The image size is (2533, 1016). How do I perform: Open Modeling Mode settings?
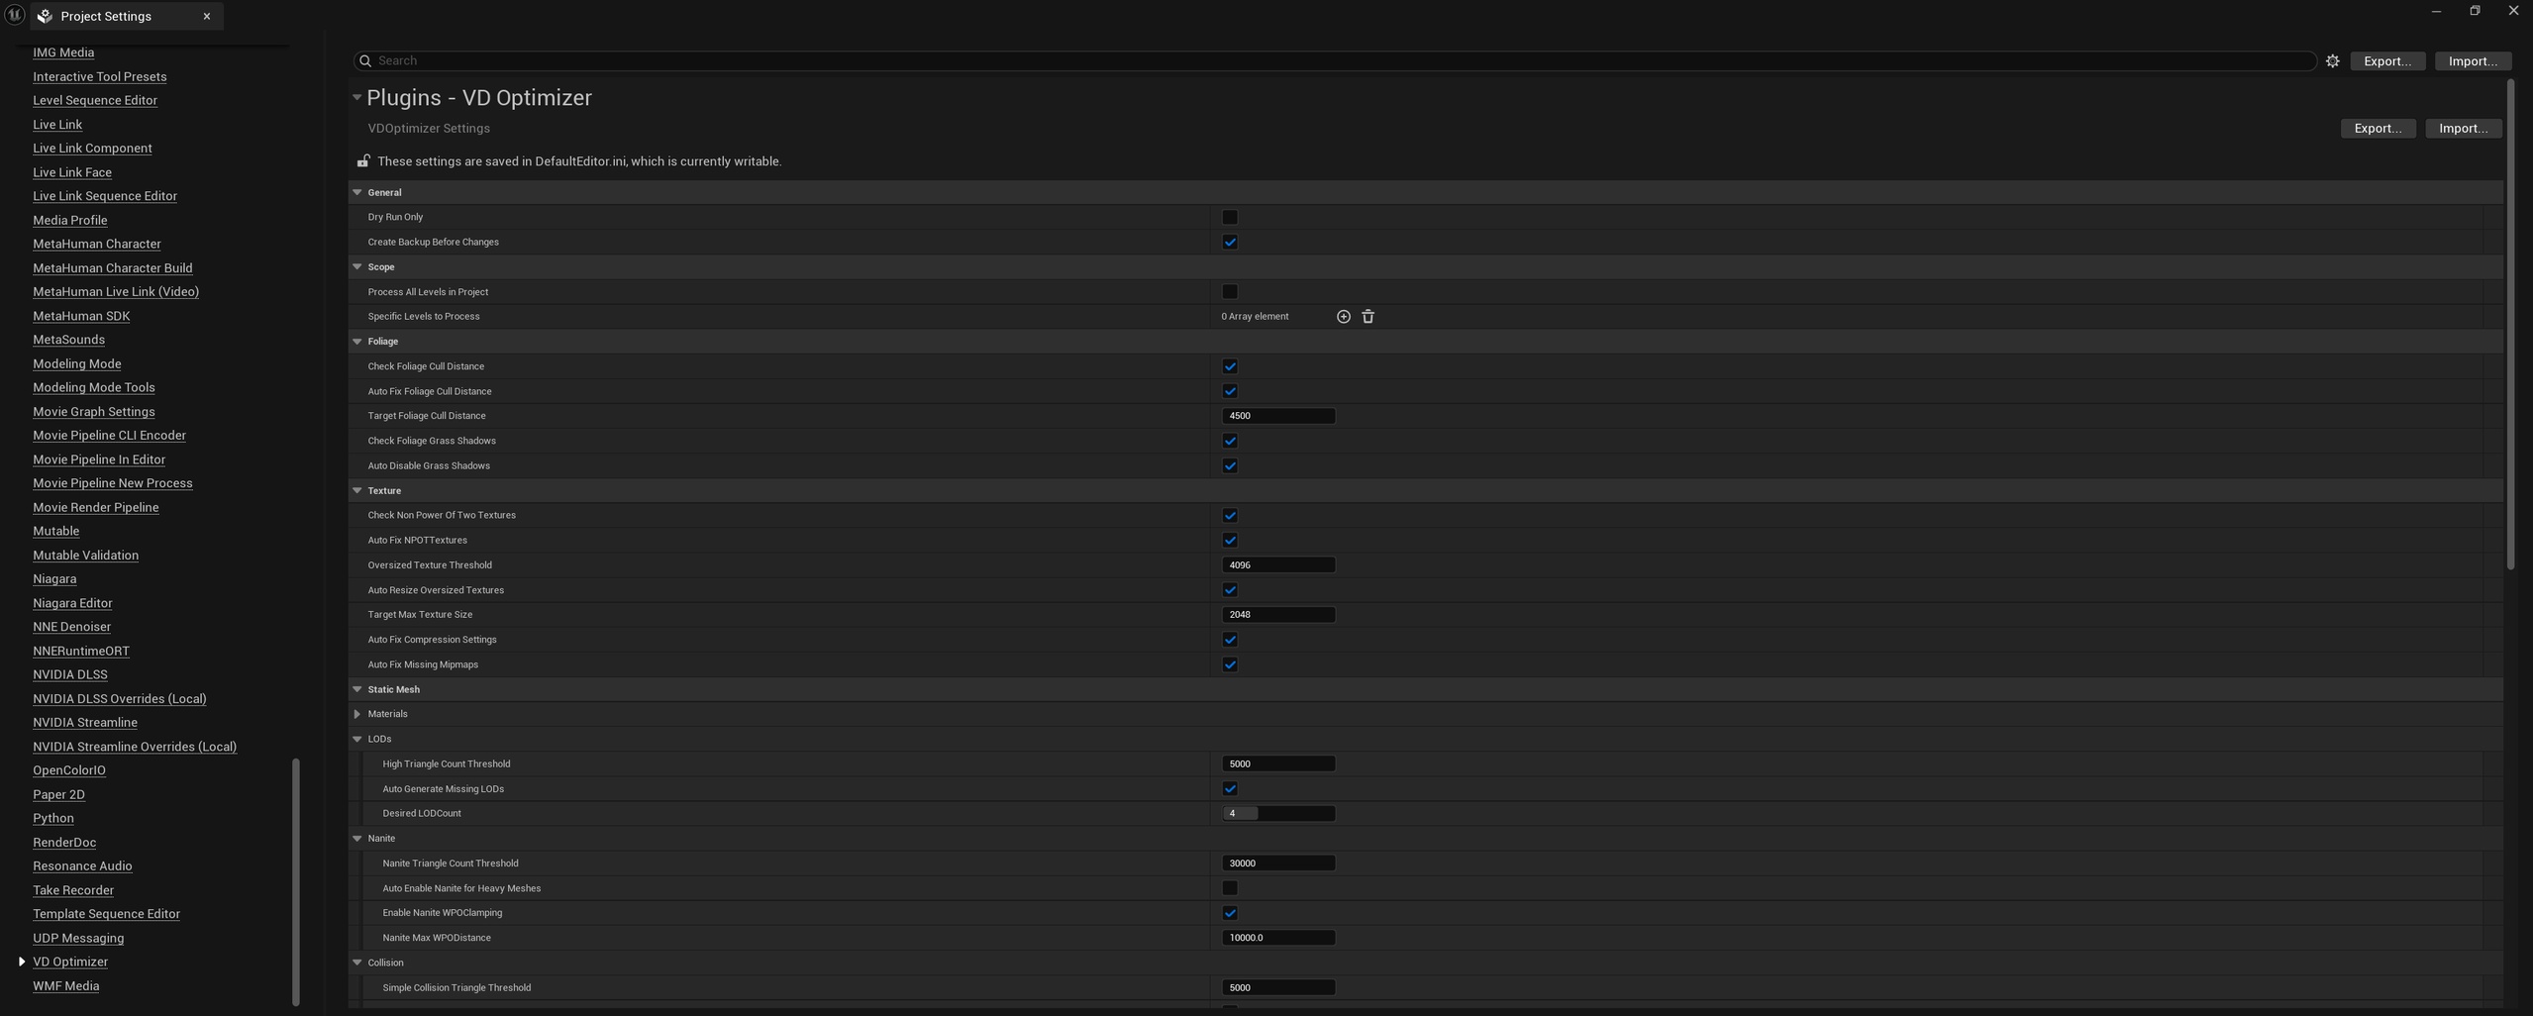click(x=77, y=363)
